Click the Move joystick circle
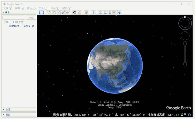This screenshot has height=119, width=195. (185, 36)
